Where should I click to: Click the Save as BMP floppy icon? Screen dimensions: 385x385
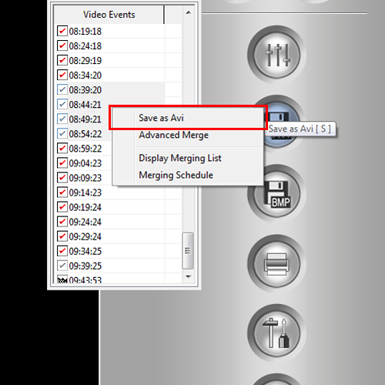click(276, 194)
